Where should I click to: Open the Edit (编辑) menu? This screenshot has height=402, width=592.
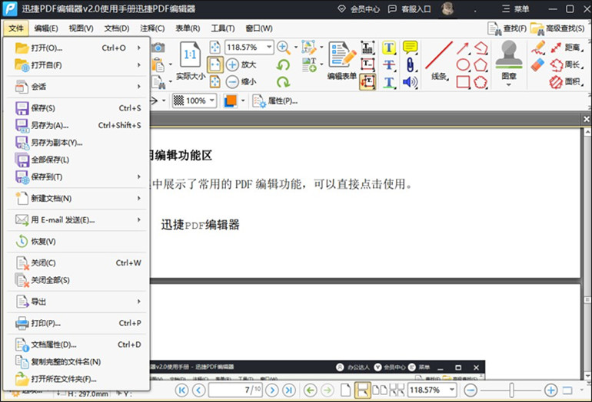46,28
